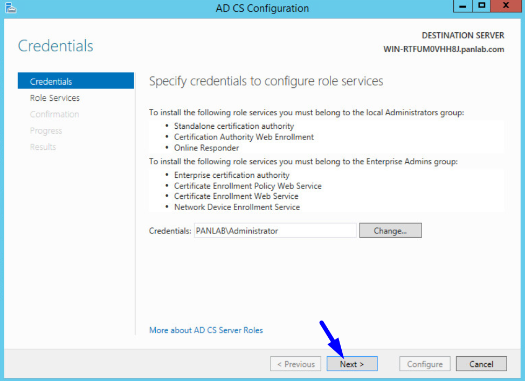Click the Previous button
This screenshot has width=525, height=381.
pos(295,363)
